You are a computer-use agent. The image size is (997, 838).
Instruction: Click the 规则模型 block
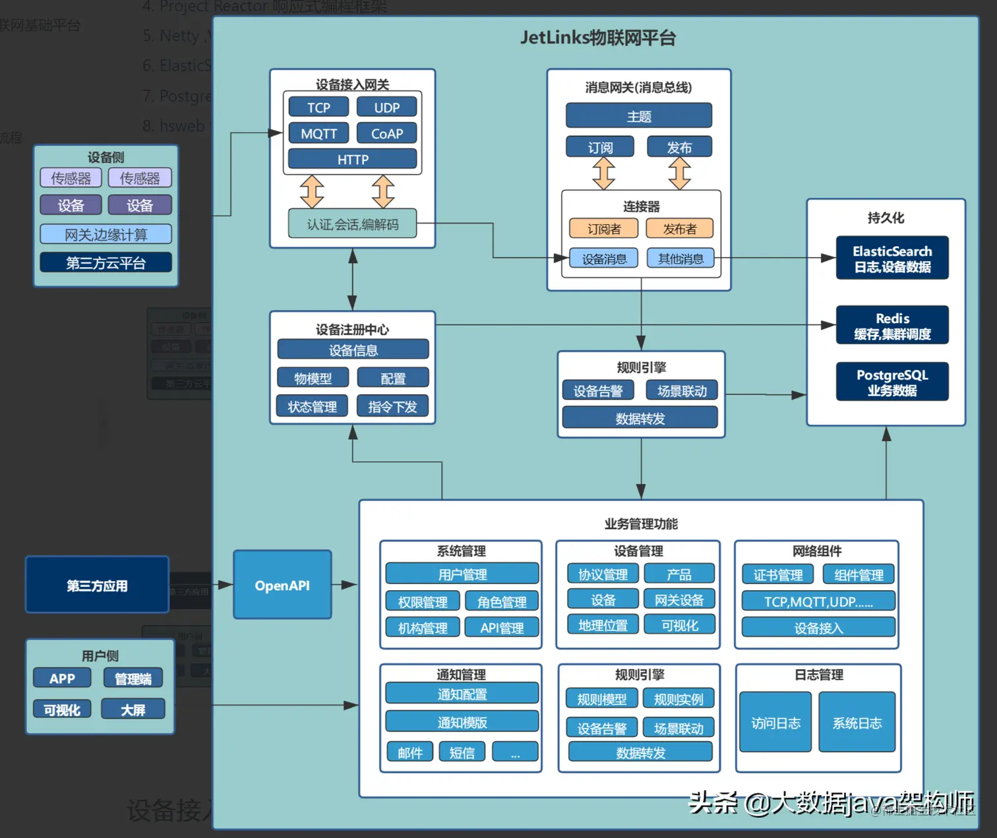601,699
